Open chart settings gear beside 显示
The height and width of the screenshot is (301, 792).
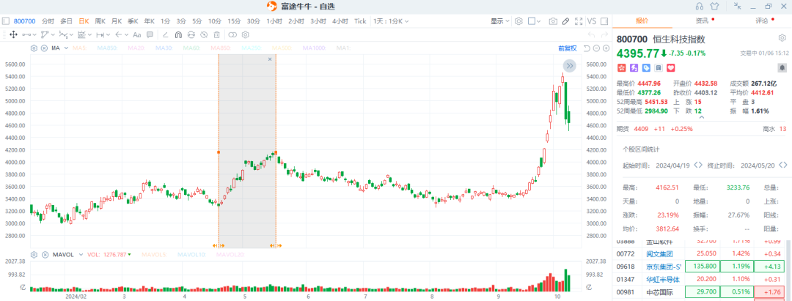518,21
